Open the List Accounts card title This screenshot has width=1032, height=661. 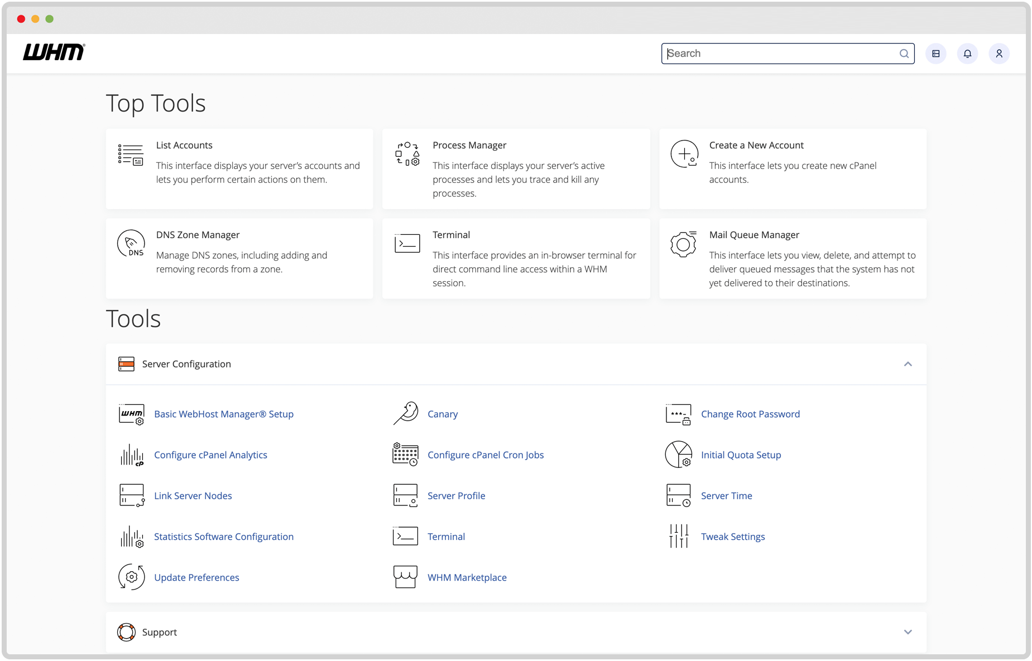[184, 145]
